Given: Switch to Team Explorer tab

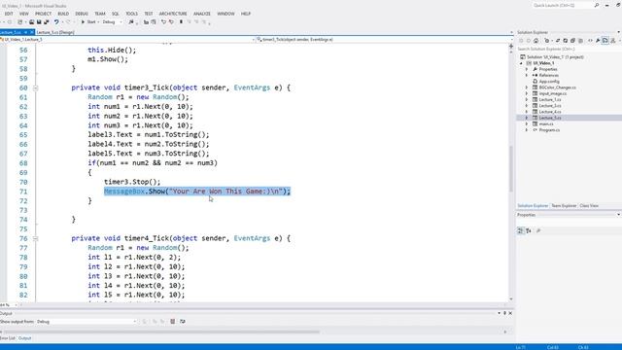Looking at the screenshot, I should [x=564, y=205].
